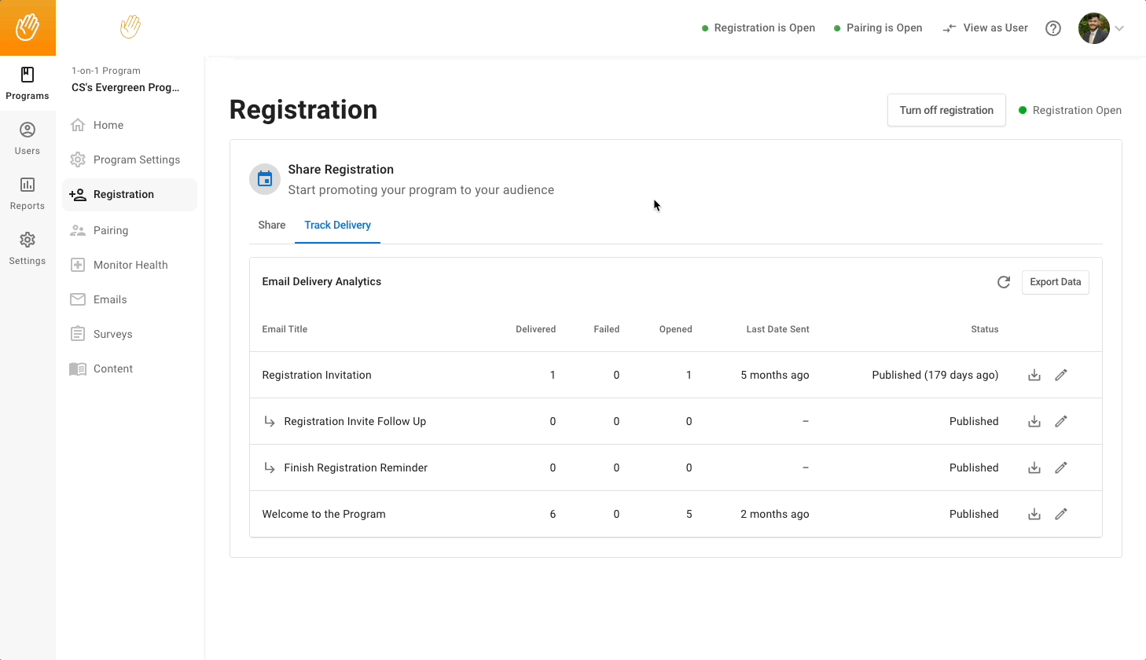Click download icon for Welcome to the Program
This screenshot has width=1146, height=660.
1034,515
